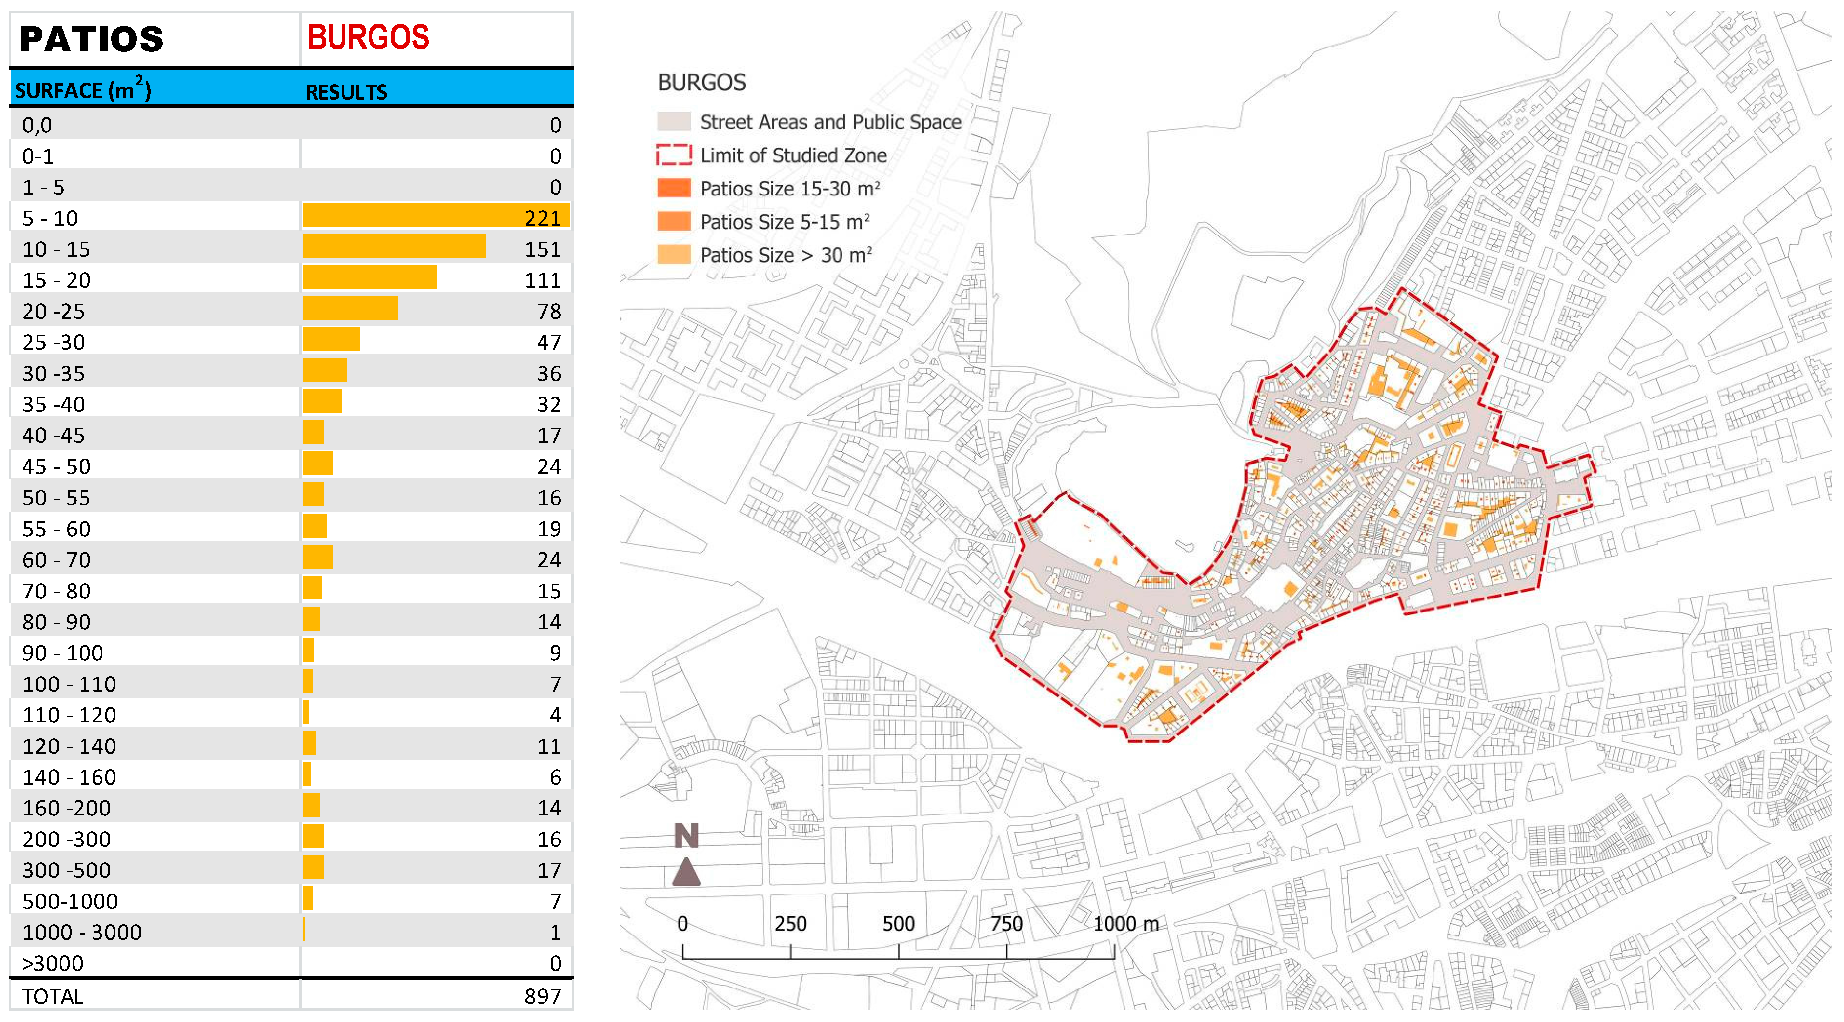Click the value 47 in results
The height and width of the screenshot is (1022, 1844).
tap(549, 342)
